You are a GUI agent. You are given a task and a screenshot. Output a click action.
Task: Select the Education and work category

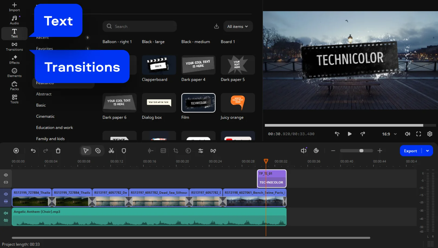click(x=54, y=128)
